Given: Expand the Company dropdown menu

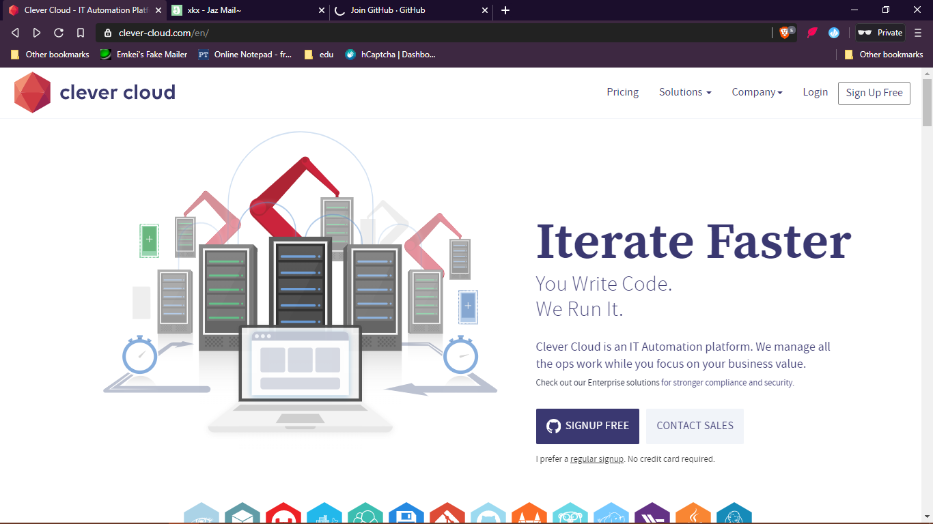Looking at the screenshot, I should click(757, 92).
